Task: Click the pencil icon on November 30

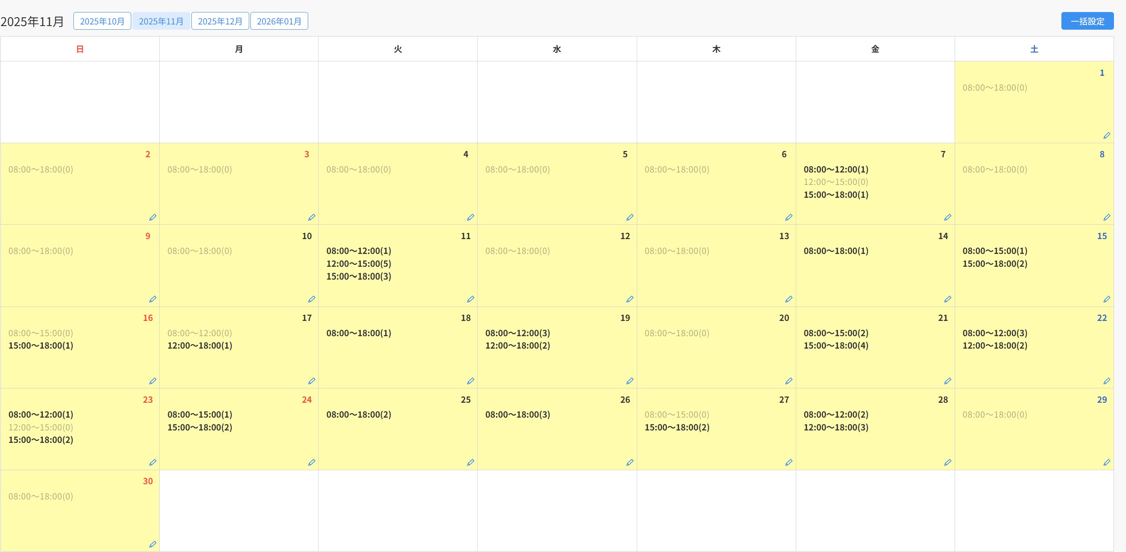Action: point(152,544)
